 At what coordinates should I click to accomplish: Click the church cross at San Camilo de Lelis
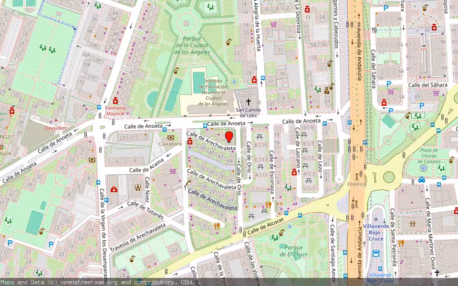pos(249,102)
